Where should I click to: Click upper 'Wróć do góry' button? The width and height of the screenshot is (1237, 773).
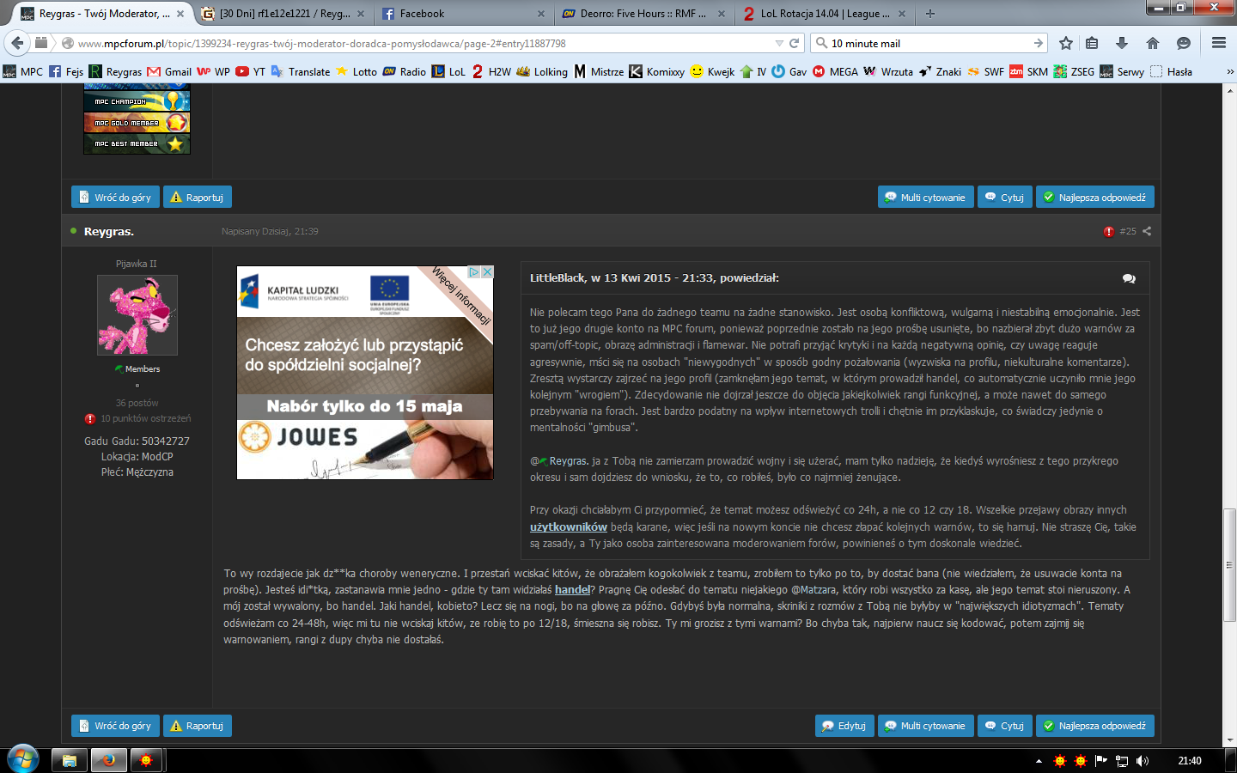[115, 198]
